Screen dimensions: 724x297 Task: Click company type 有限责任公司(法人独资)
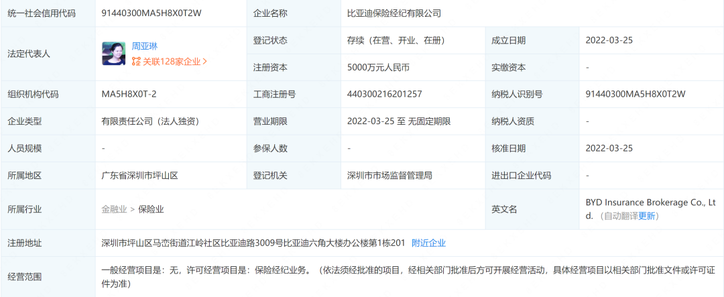[151, 121]
